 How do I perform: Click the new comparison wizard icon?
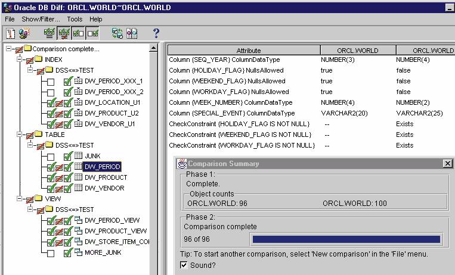point(25,33)
